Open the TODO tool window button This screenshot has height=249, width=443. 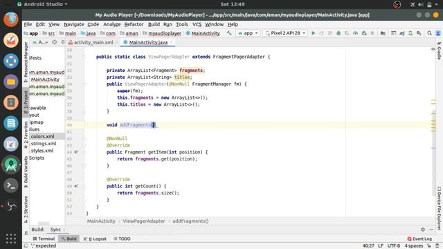point(122,239)
